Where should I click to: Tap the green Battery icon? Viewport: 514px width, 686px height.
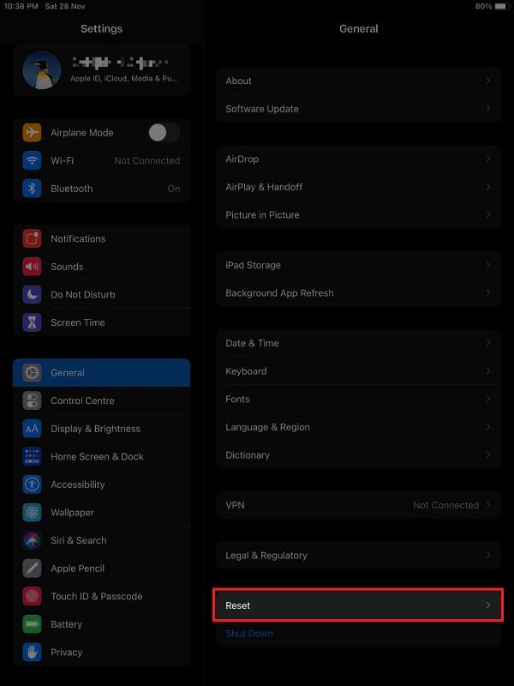click(x=32, y=624)
